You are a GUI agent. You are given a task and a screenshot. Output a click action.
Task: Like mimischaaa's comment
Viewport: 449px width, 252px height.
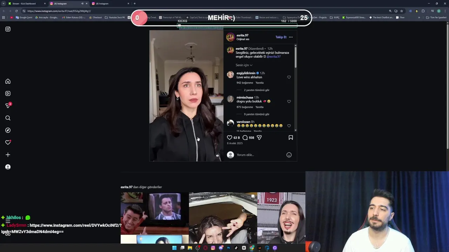(289, 101)
